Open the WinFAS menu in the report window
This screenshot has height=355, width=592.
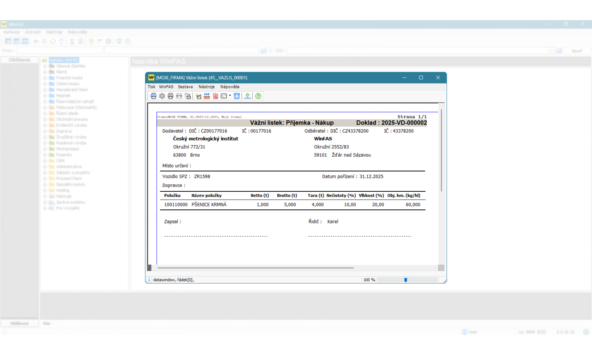(x=166, y=87)
